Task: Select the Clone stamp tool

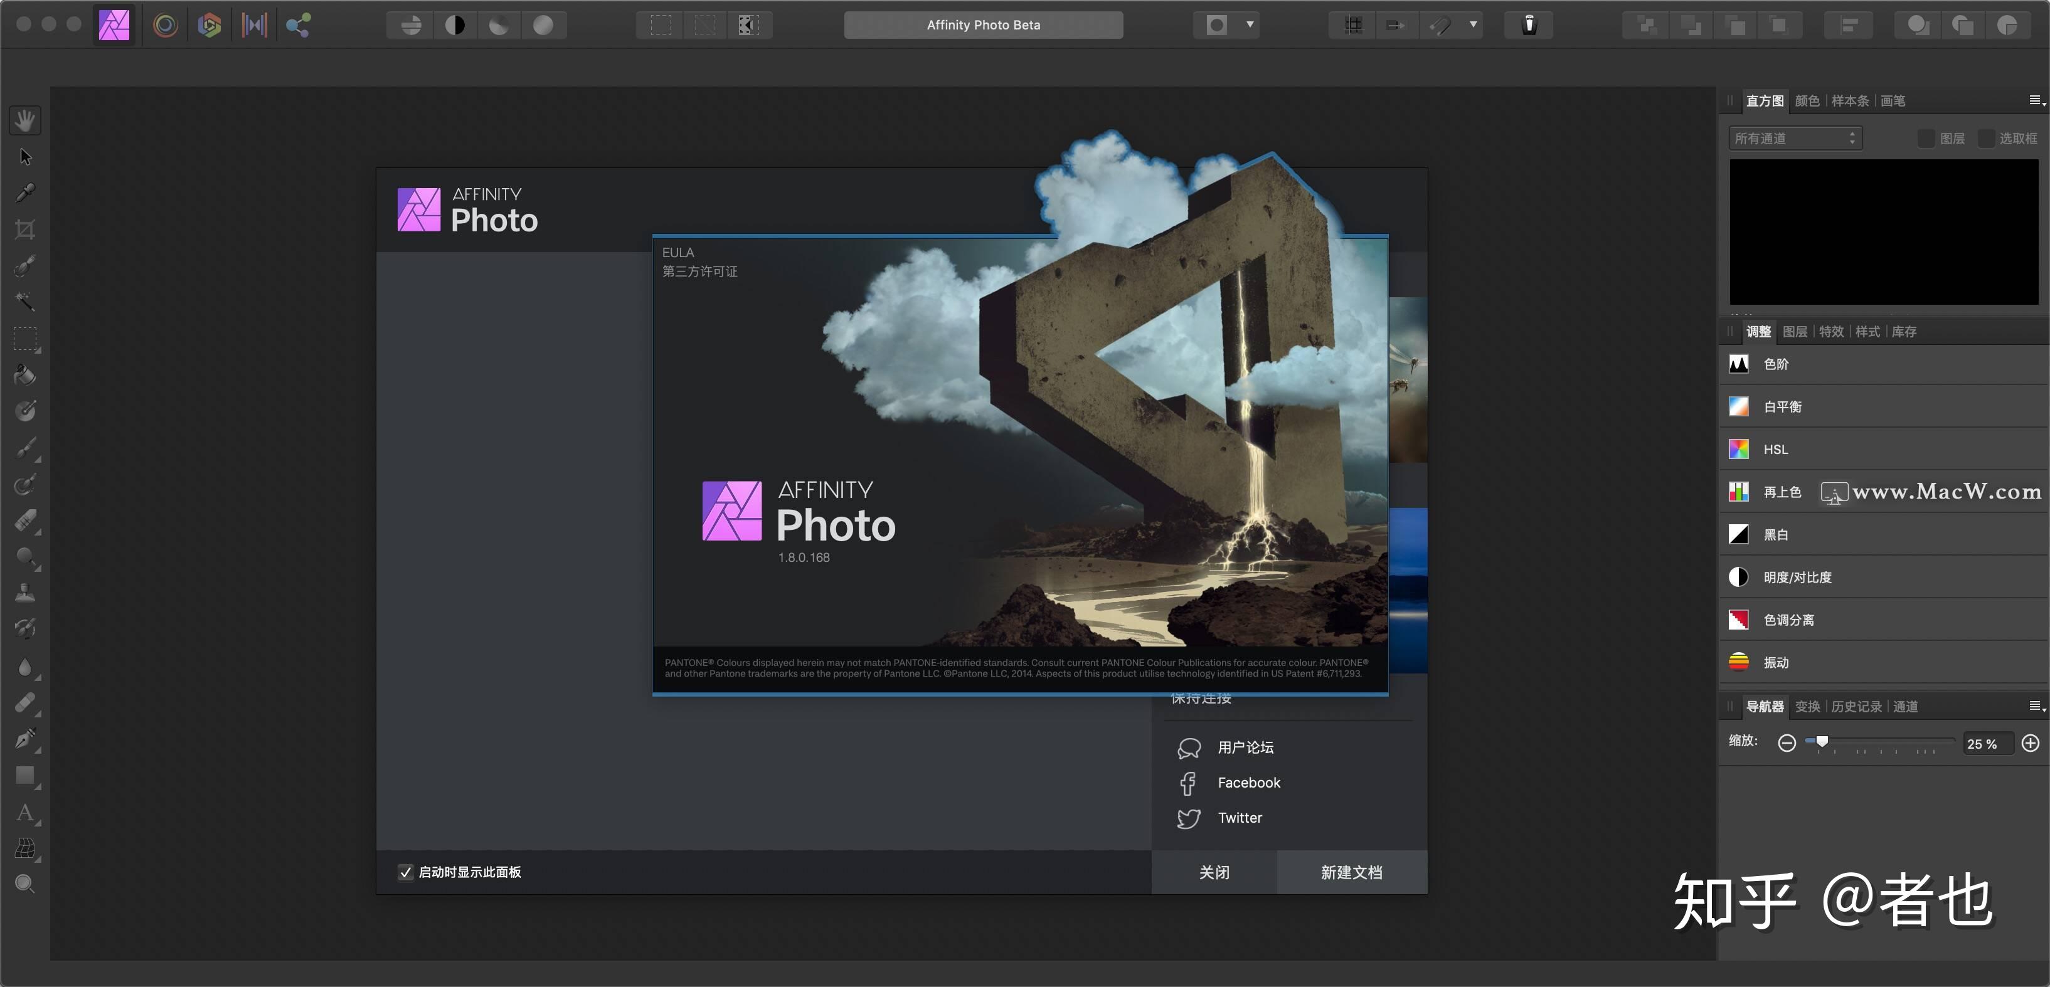Action: [x=24, y=593]
